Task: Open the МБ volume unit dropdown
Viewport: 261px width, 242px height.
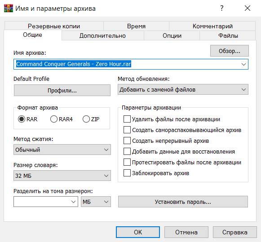Action: [x=96, y=202]
